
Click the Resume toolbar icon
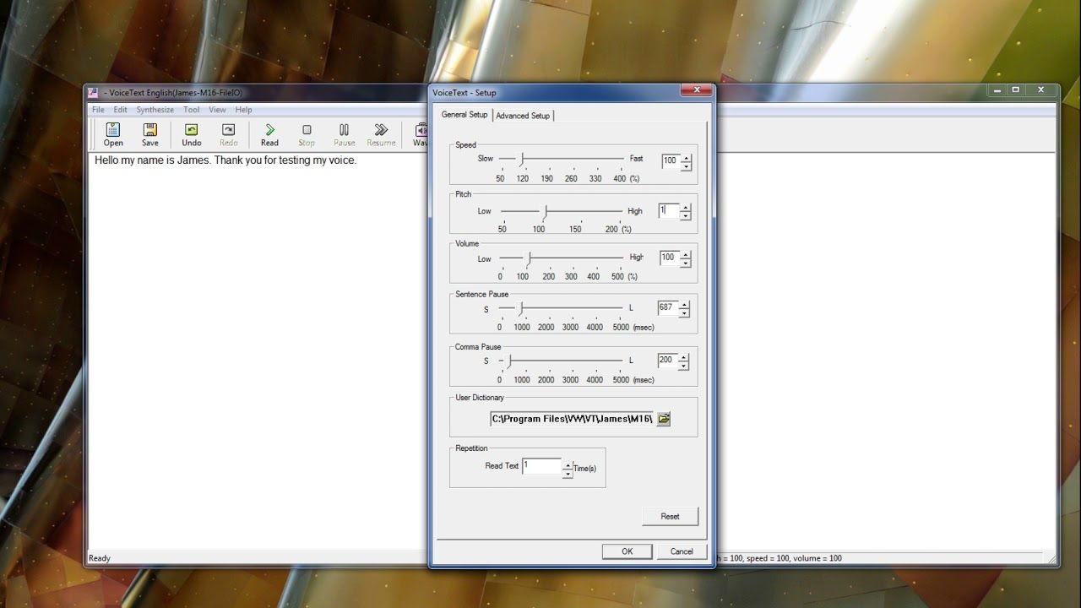pos(381,129)
